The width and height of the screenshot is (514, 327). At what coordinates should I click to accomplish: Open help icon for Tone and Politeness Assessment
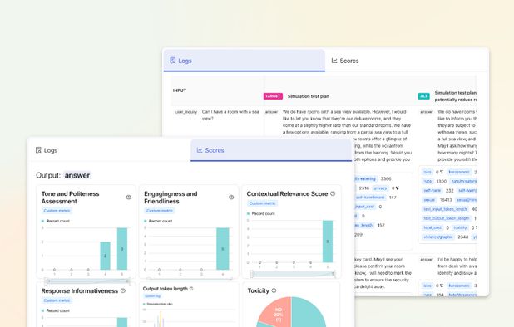pos(128,198)
